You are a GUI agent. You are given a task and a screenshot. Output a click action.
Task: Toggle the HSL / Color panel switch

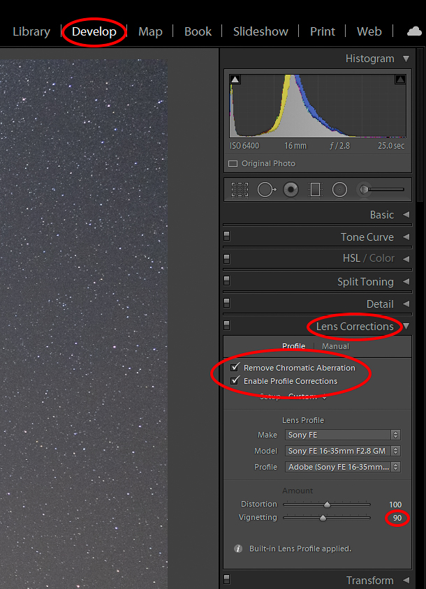(x=227, y=258)
